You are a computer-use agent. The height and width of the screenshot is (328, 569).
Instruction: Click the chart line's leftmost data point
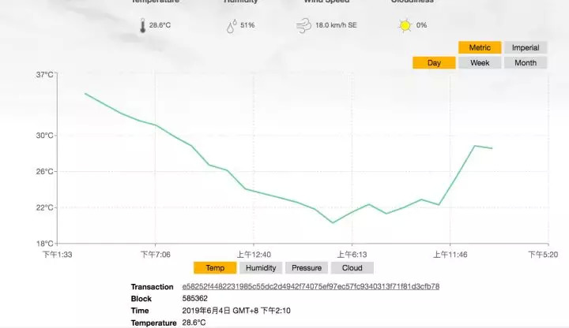(85, 94)
